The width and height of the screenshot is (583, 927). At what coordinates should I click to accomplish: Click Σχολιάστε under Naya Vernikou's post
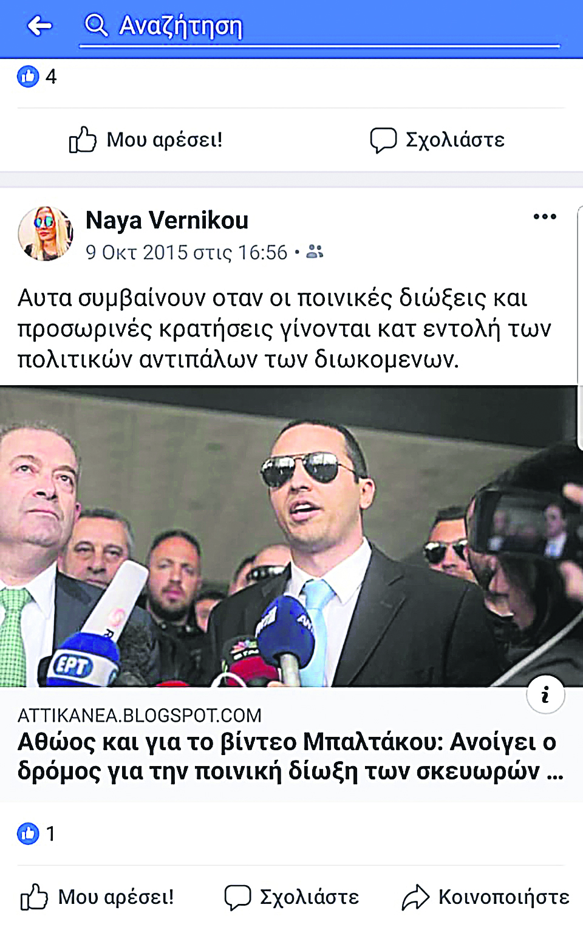click(x=292, y=897)
